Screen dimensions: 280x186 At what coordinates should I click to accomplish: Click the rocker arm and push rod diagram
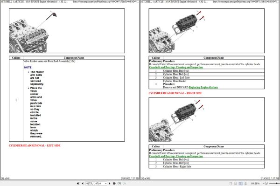click(x=67, y=31)
